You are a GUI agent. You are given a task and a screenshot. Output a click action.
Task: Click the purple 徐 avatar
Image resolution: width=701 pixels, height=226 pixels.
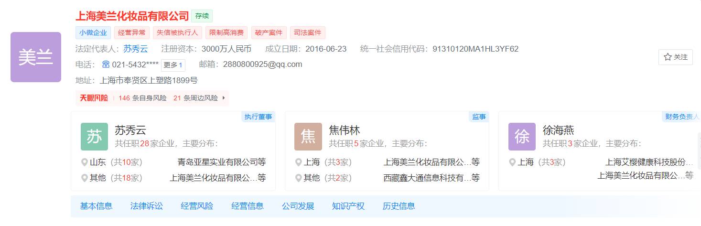522,137
